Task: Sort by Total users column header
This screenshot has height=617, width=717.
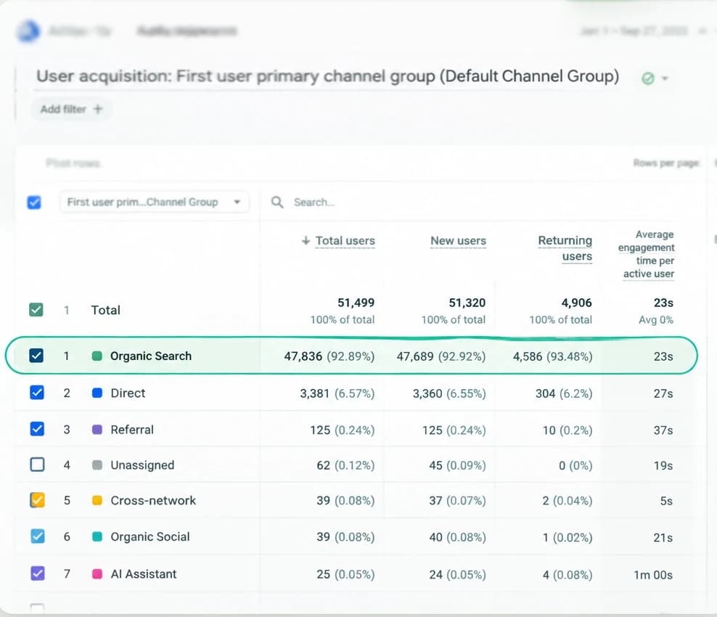Action: 345,240
